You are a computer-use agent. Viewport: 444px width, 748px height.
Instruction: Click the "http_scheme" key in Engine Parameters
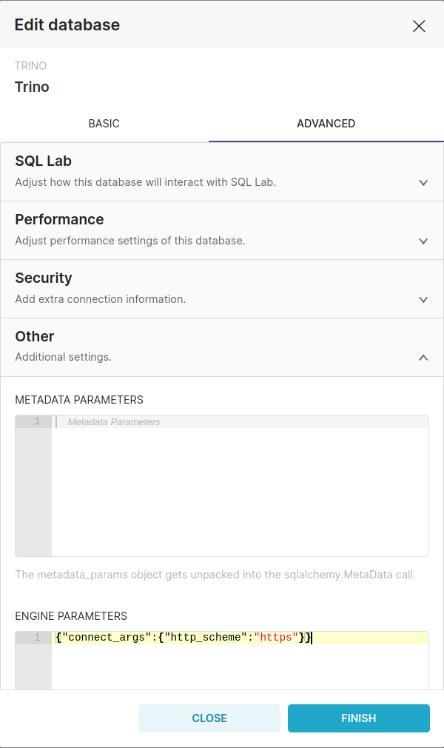coord(204,638)
